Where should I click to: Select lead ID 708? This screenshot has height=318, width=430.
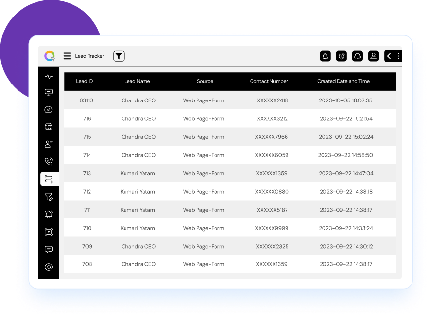pos(87,264)
